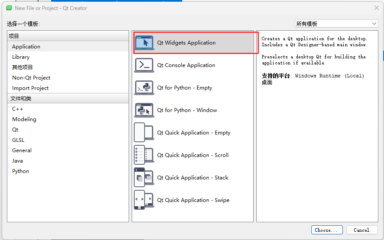Open the 所有模板 template filter dropdown
The height and width of the screenshot is (240, 384).
[x=336, y=24]
